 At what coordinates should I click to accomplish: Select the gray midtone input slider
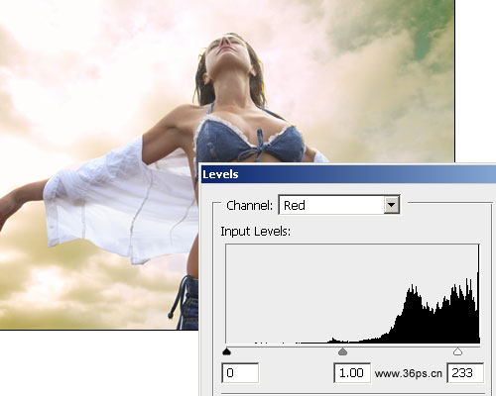(x=342, y=351)
